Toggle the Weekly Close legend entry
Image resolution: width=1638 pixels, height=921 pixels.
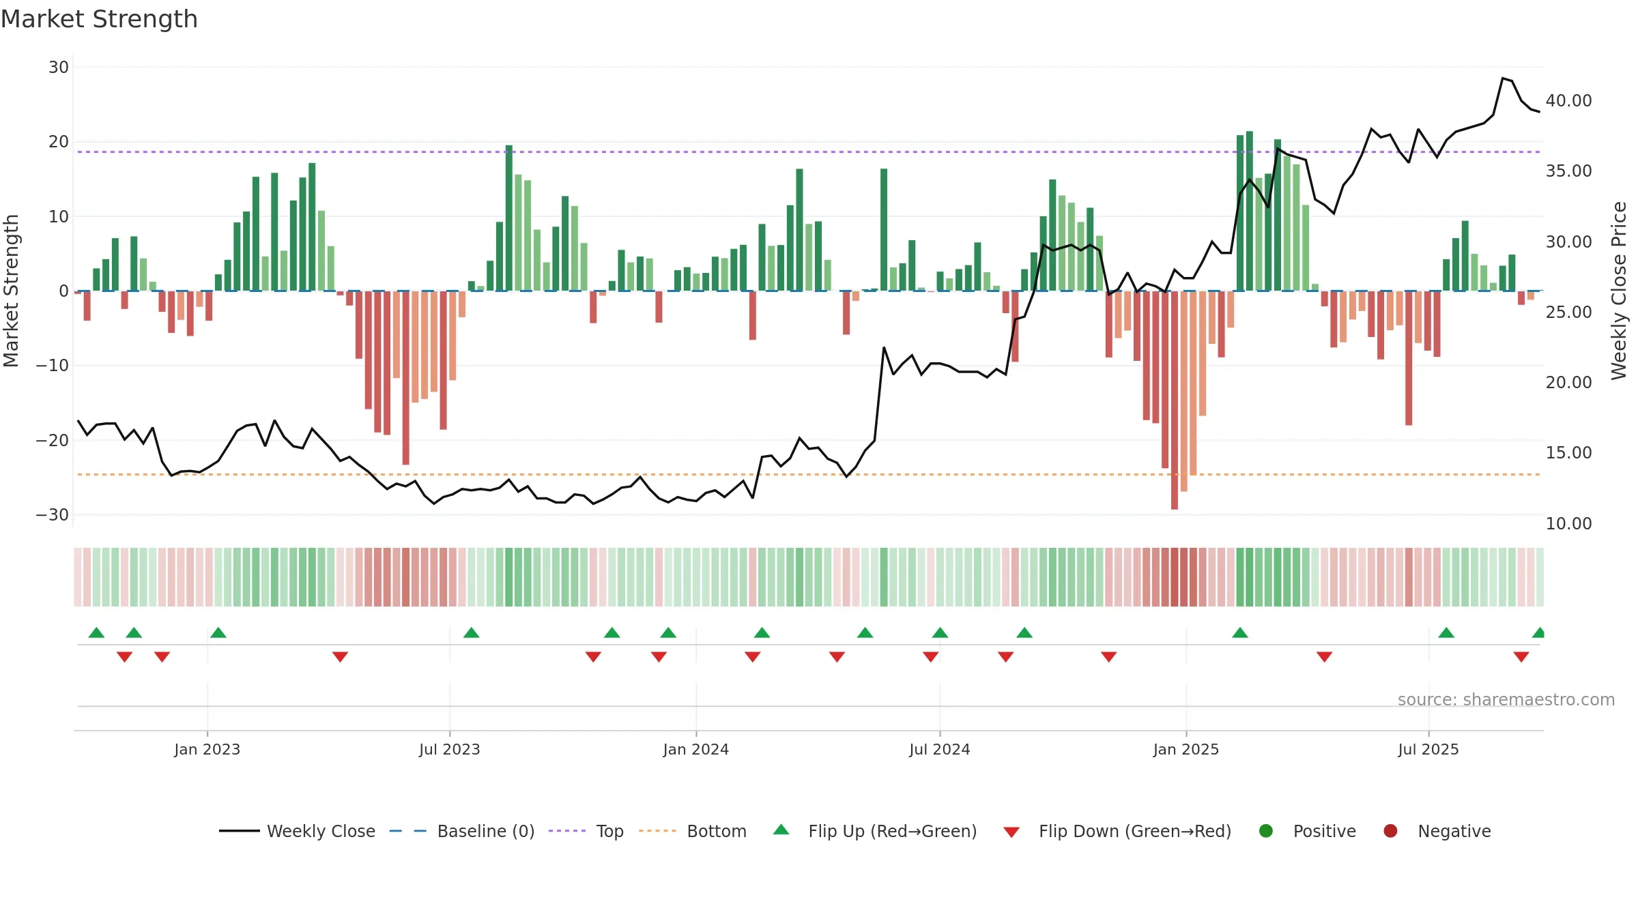(x=298, y=831)
